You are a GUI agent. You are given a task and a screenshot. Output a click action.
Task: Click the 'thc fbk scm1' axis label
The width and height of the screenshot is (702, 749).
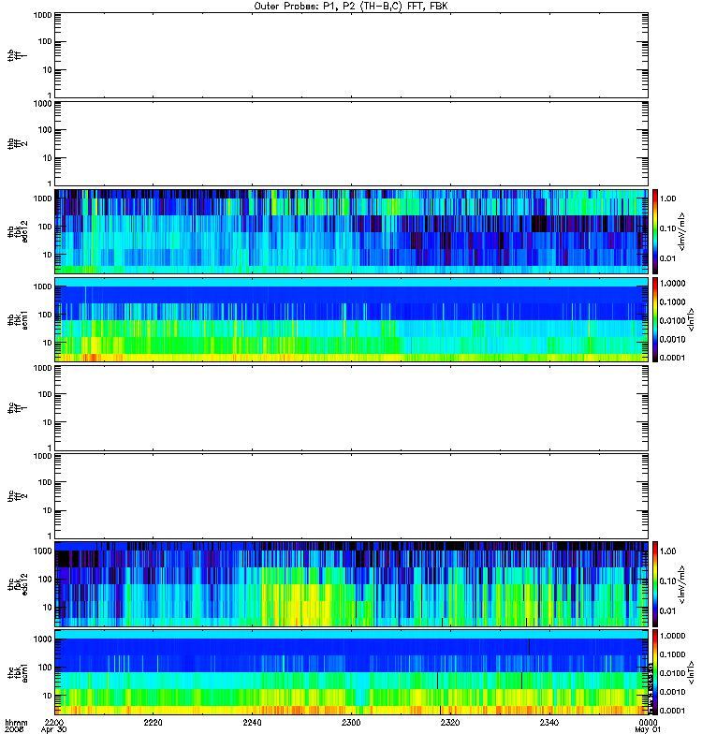[x=17, y=672]
